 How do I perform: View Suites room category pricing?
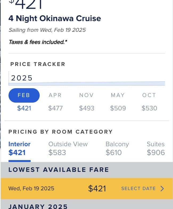[156, 148]
